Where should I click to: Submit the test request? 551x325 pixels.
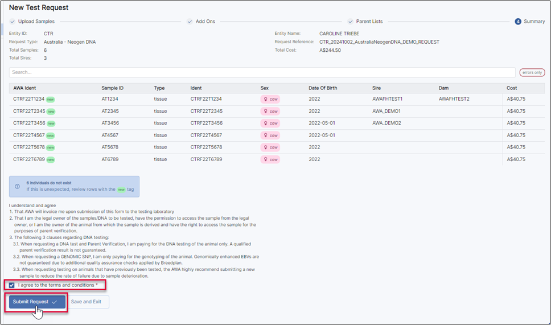point(37,302)
